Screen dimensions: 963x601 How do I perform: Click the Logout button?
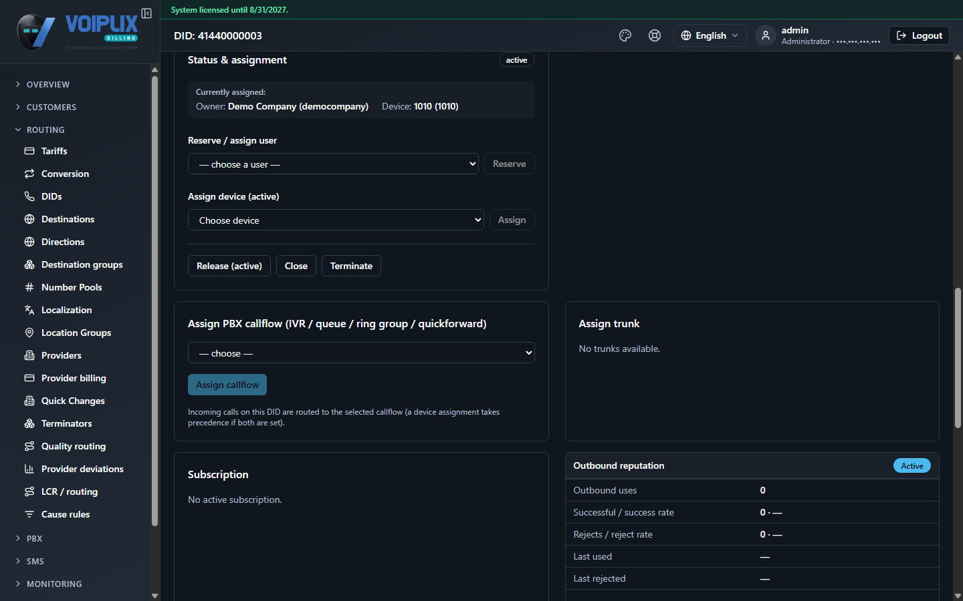pyautogui.click(x=919, y=35)
